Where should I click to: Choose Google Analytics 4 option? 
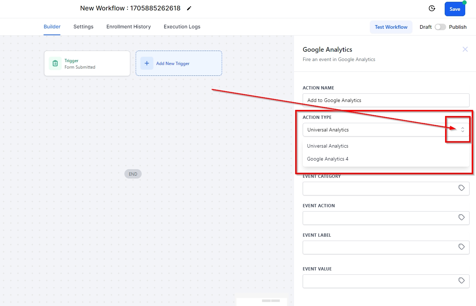[328, 159]
